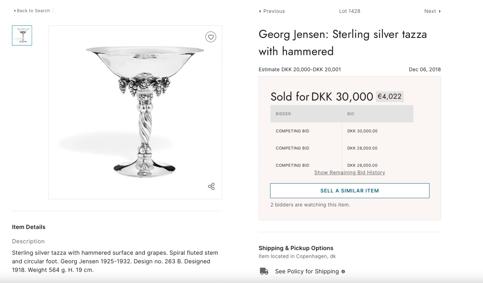The height and width of the screenshot is (283, 483).
Task: Click the main product image of the tazza
Action: [135, 112]
